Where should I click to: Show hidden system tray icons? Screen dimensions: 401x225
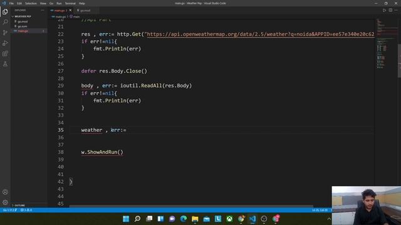pos(329,219)
